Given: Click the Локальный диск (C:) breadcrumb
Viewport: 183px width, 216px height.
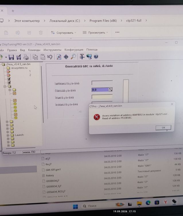Looking at the screenshot, I should pos(65,21).
